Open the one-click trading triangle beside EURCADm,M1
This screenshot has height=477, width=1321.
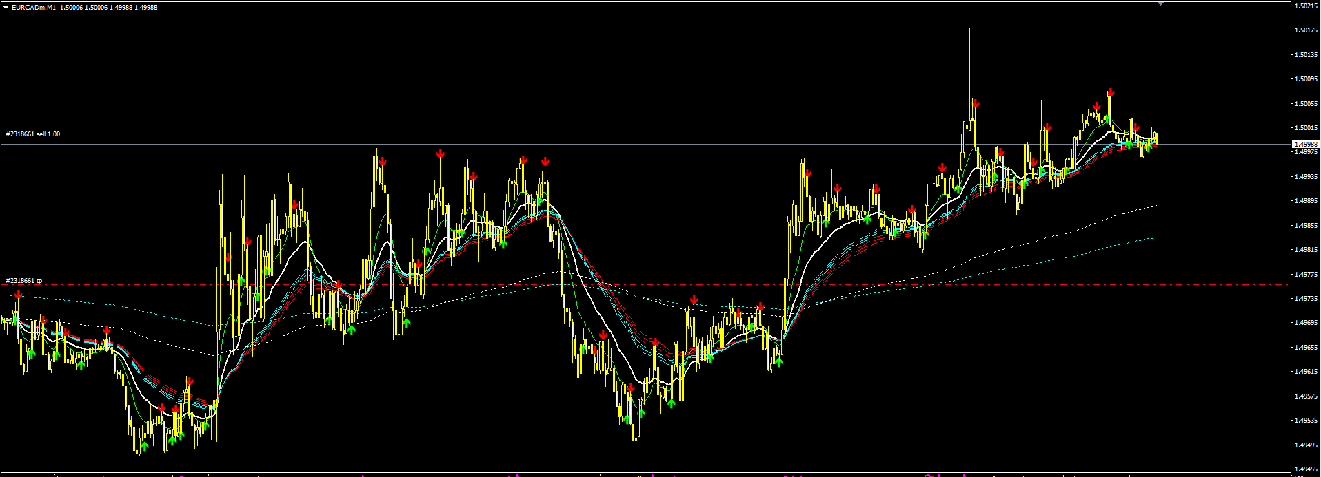click(x=6, y=8)
